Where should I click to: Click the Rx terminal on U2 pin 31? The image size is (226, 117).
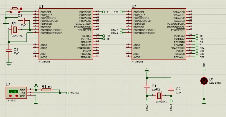tap(197, 39)
